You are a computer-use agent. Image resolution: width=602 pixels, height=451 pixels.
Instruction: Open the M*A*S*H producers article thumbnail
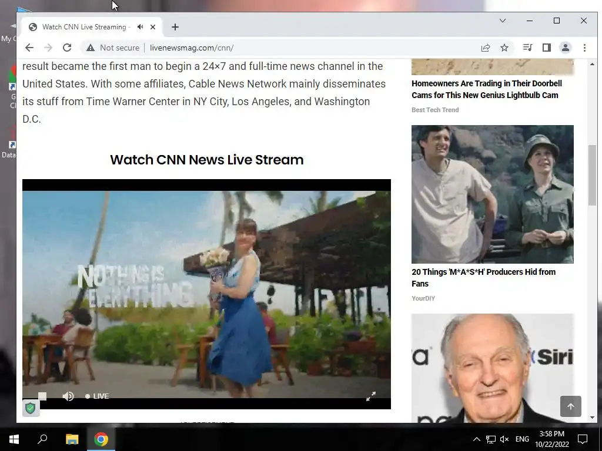(x=493, y=194)
